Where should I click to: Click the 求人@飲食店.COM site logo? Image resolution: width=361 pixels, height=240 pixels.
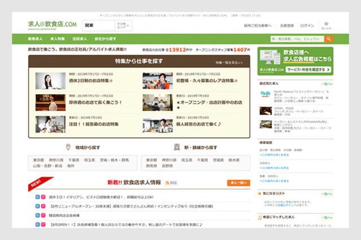coord(52,25)
